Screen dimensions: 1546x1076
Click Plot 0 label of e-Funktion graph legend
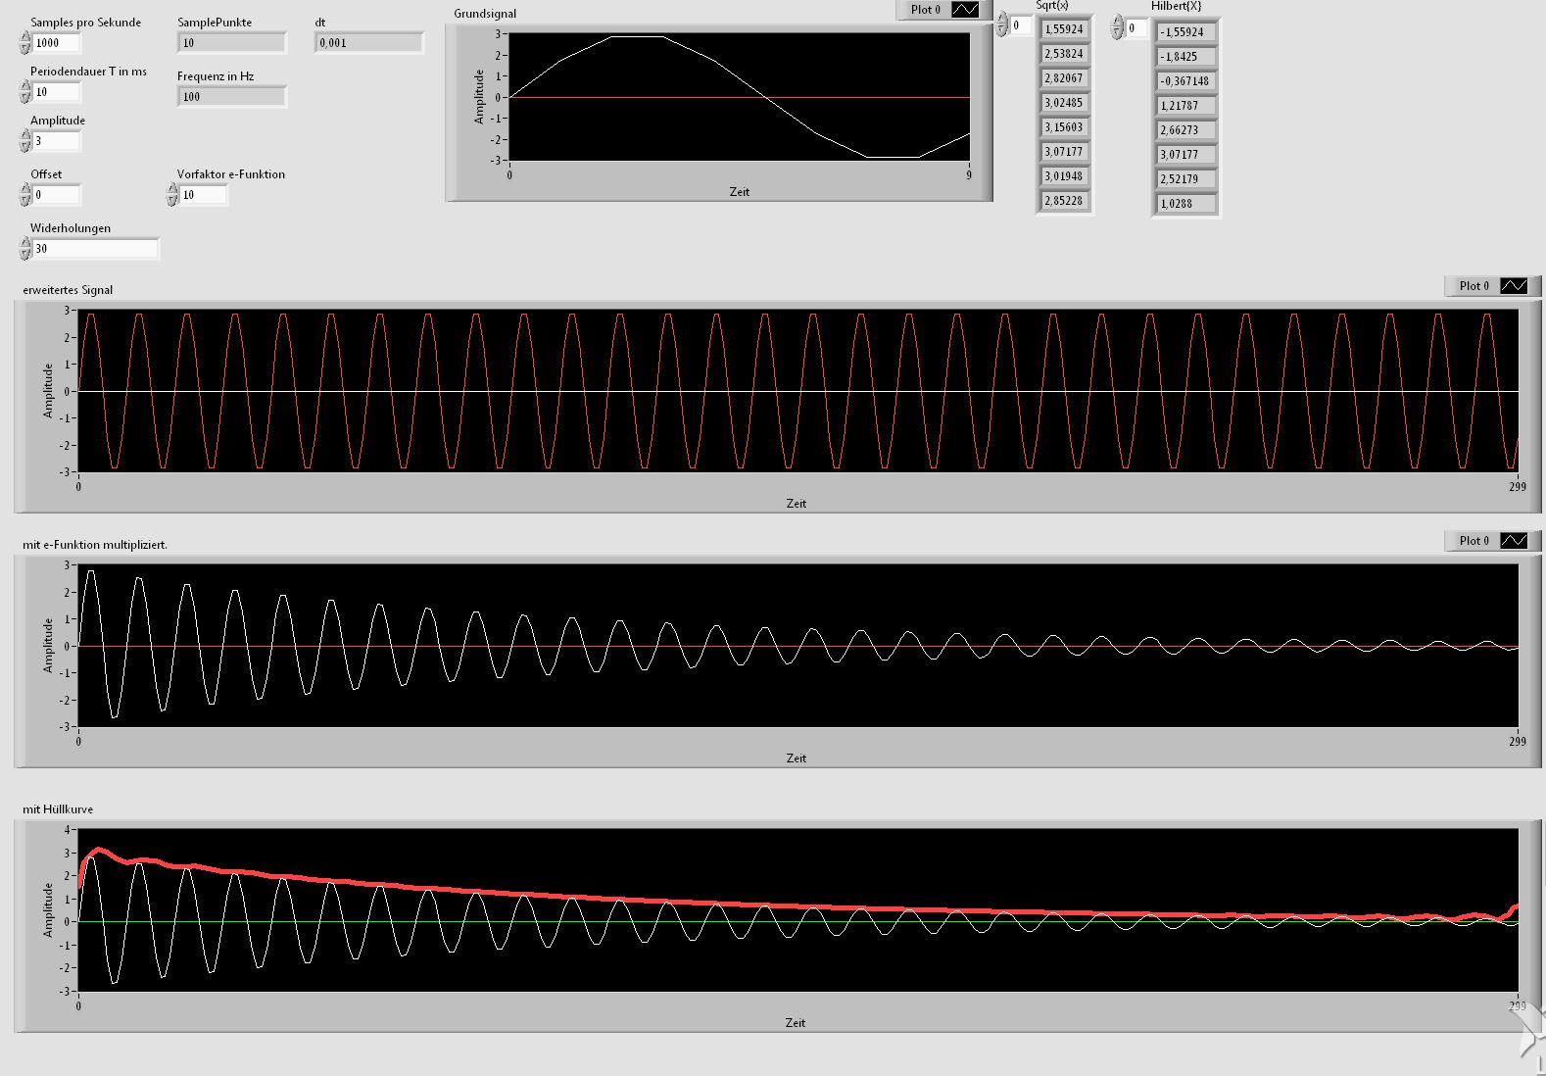coord(1474,541)
